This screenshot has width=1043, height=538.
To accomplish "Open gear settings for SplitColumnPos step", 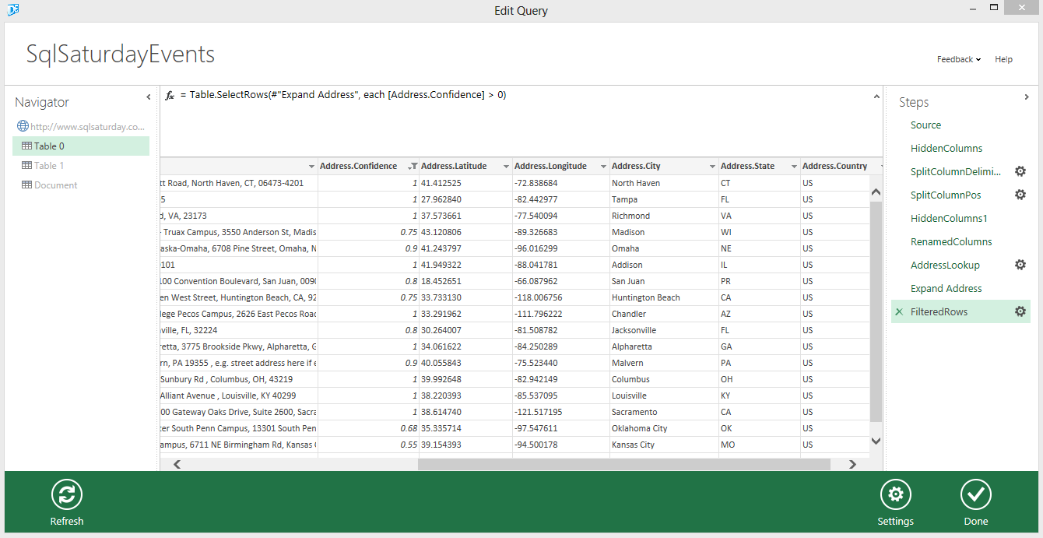I will click(x=1020, y=195).
